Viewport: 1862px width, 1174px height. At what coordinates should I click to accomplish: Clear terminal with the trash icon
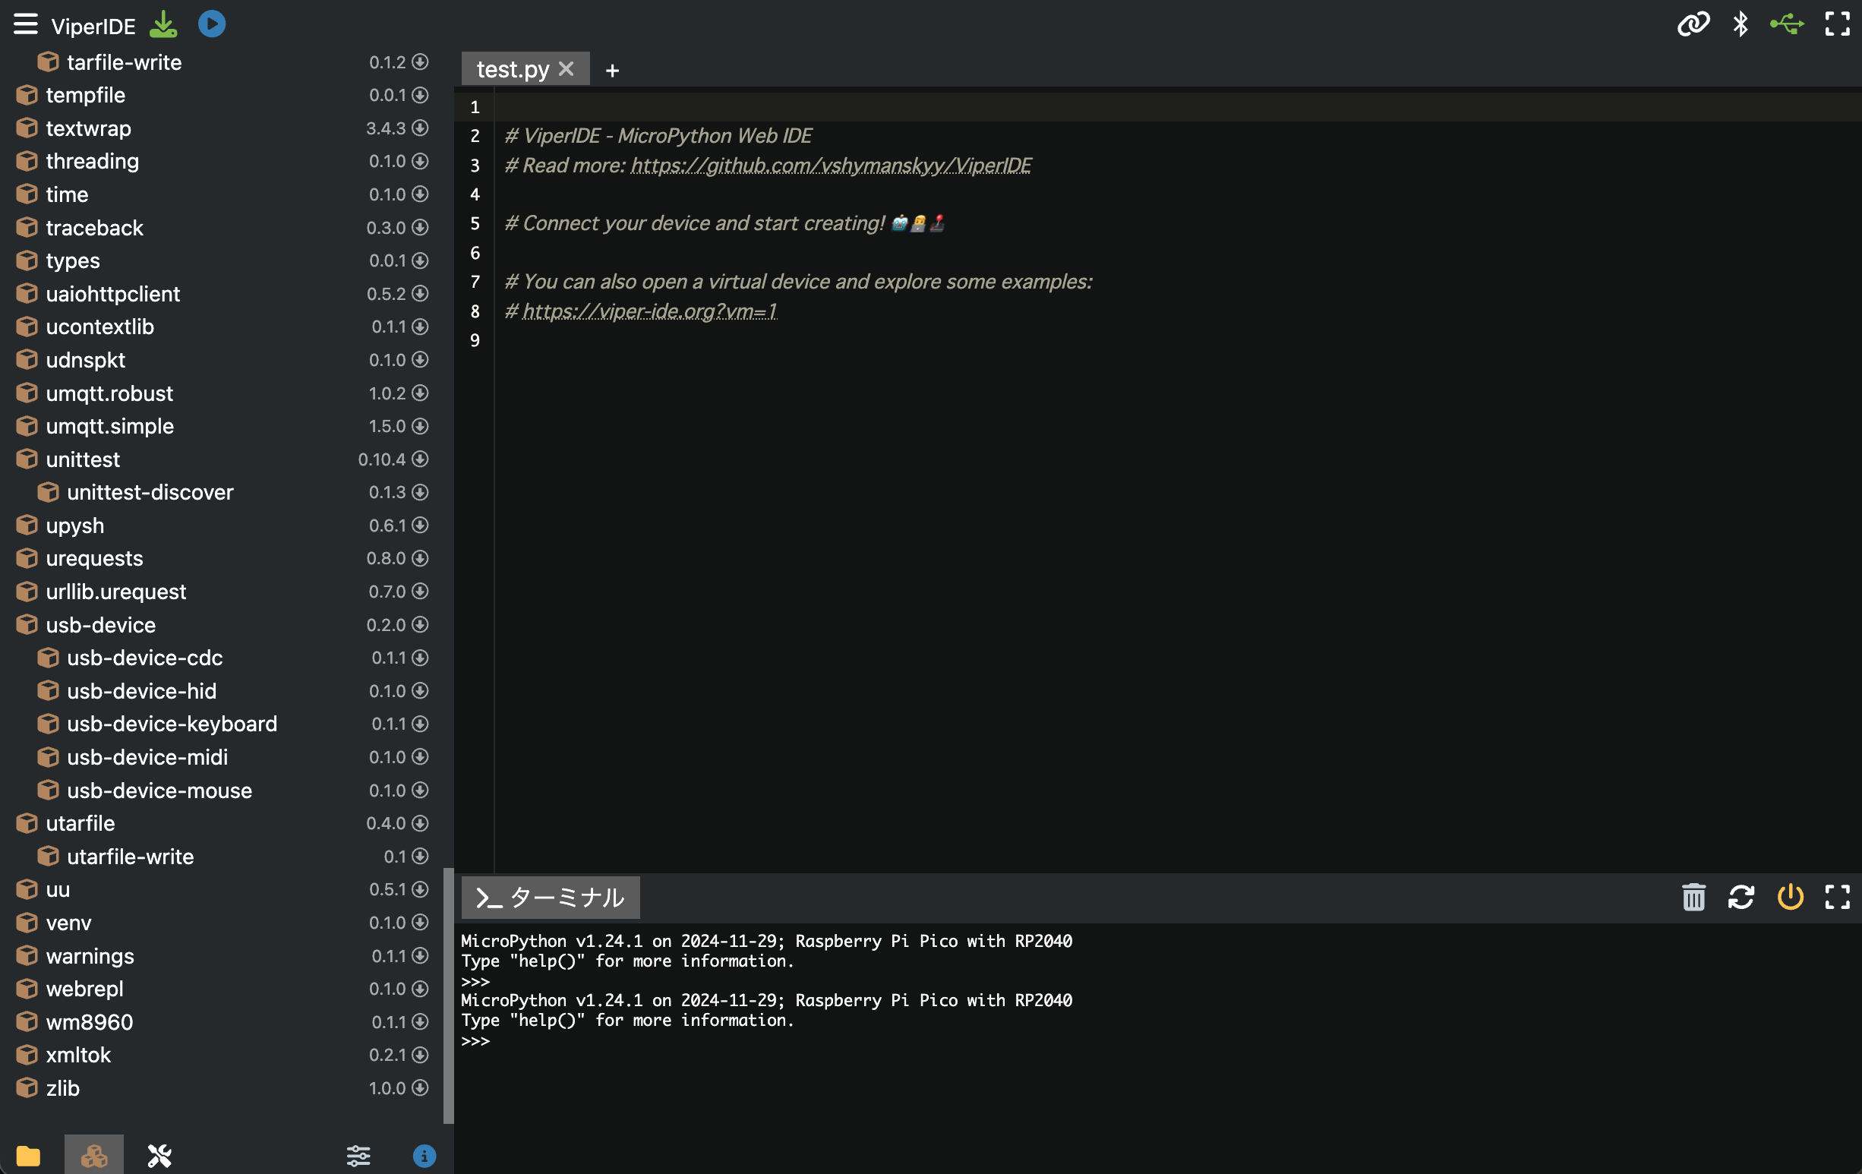coord(1693,897)
